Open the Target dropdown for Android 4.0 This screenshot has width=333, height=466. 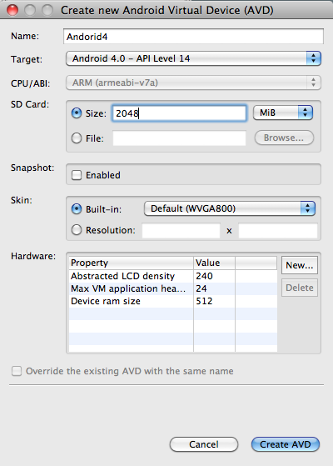tap(193, 58)
